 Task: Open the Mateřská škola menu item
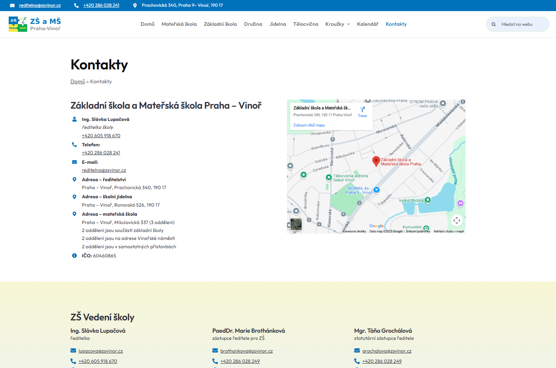tap(179, 24)
